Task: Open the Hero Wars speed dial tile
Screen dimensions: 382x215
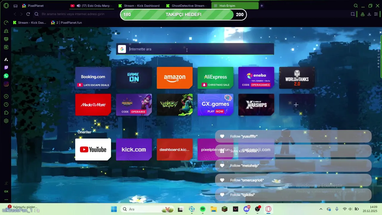Action: (x=134, y=105)
